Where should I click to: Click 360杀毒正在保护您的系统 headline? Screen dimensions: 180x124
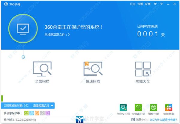(x=74, y=27)
